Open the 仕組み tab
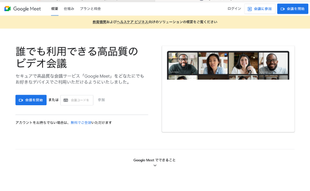Viewport: 310px width, 191px height. [69, 9]
